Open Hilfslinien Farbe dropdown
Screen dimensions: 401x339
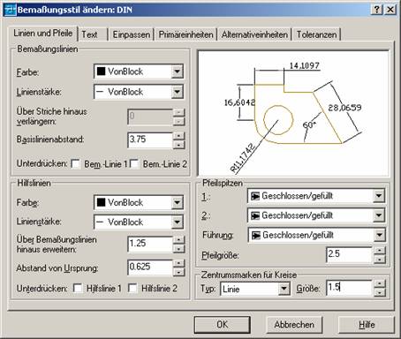(178, 202)
